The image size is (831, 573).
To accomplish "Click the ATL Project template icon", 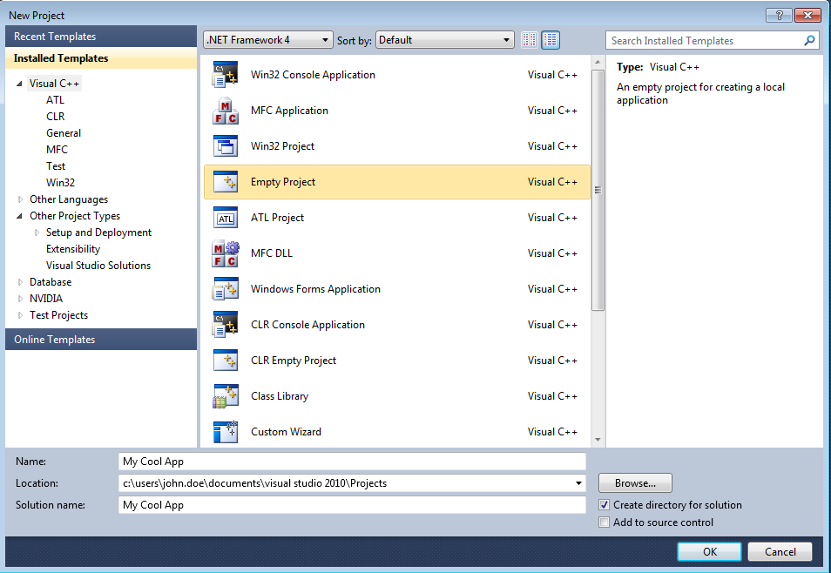I will [225, 219].
